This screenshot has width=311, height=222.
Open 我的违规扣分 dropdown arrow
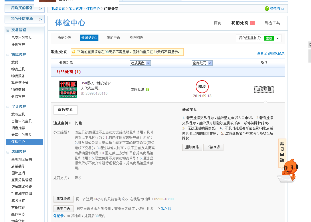coord(278,38)
